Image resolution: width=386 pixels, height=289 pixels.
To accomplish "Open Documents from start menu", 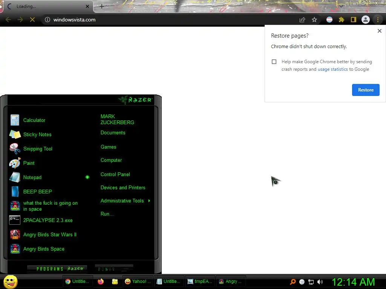I will pyautogui.click(x=113, y=133).
